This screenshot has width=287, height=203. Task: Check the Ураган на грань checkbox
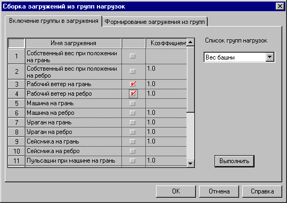(133, 122)
